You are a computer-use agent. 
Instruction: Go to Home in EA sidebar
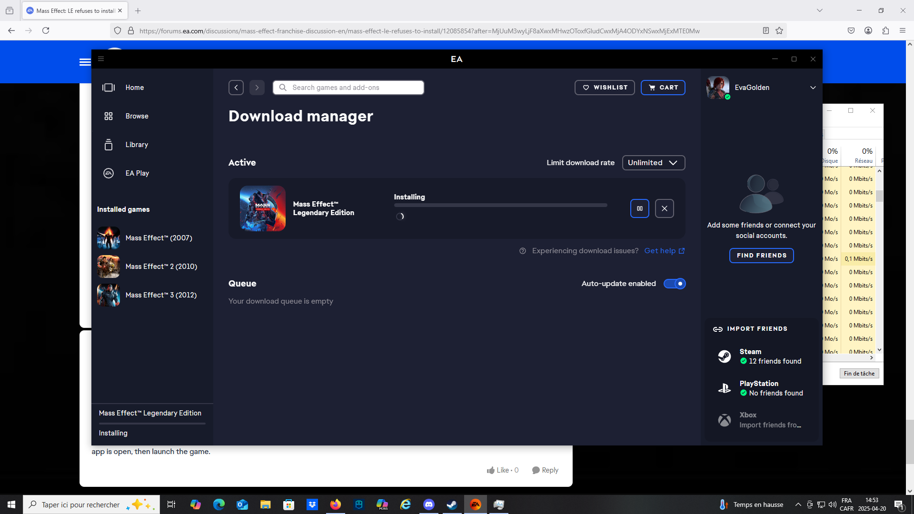click(x=135, y=88)
